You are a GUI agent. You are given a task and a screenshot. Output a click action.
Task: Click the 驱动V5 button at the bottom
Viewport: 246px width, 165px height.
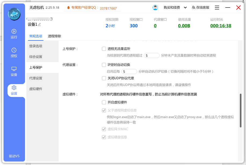pyautogui.click(x=14, y=156)
